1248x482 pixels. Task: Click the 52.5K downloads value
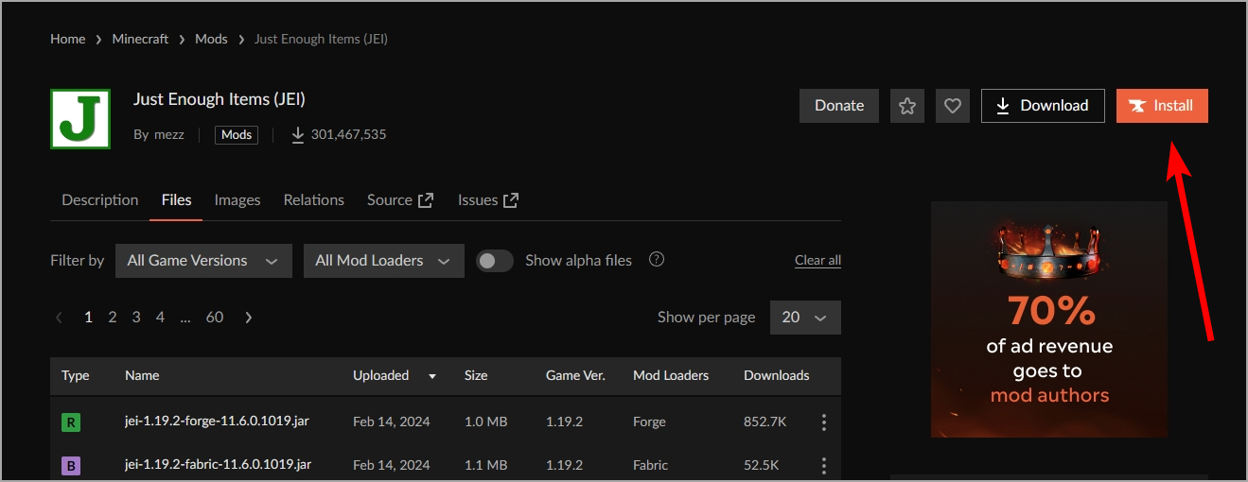(x=762, y=465)
